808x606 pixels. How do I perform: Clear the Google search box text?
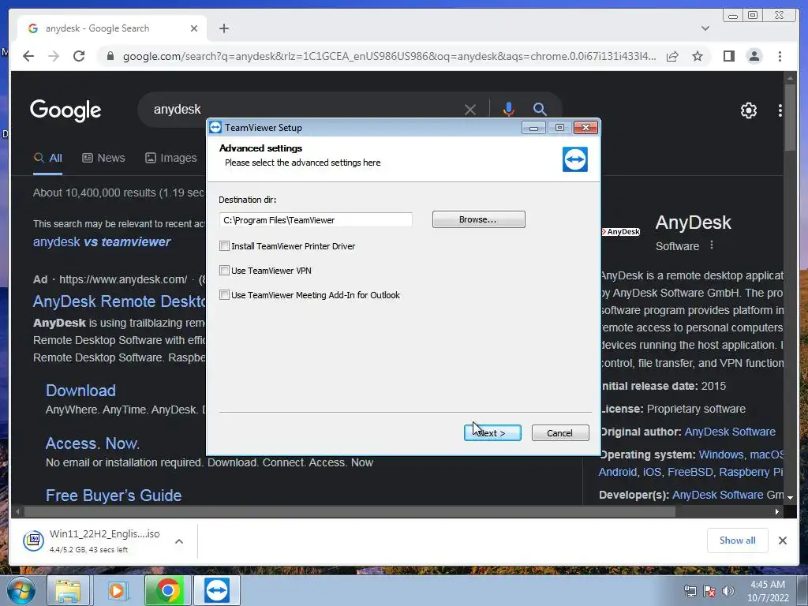[x=470, y=110]
